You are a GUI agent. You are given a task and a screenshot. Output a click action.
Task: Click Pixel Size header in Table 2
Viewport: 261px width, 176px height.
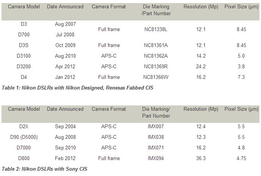241,109
